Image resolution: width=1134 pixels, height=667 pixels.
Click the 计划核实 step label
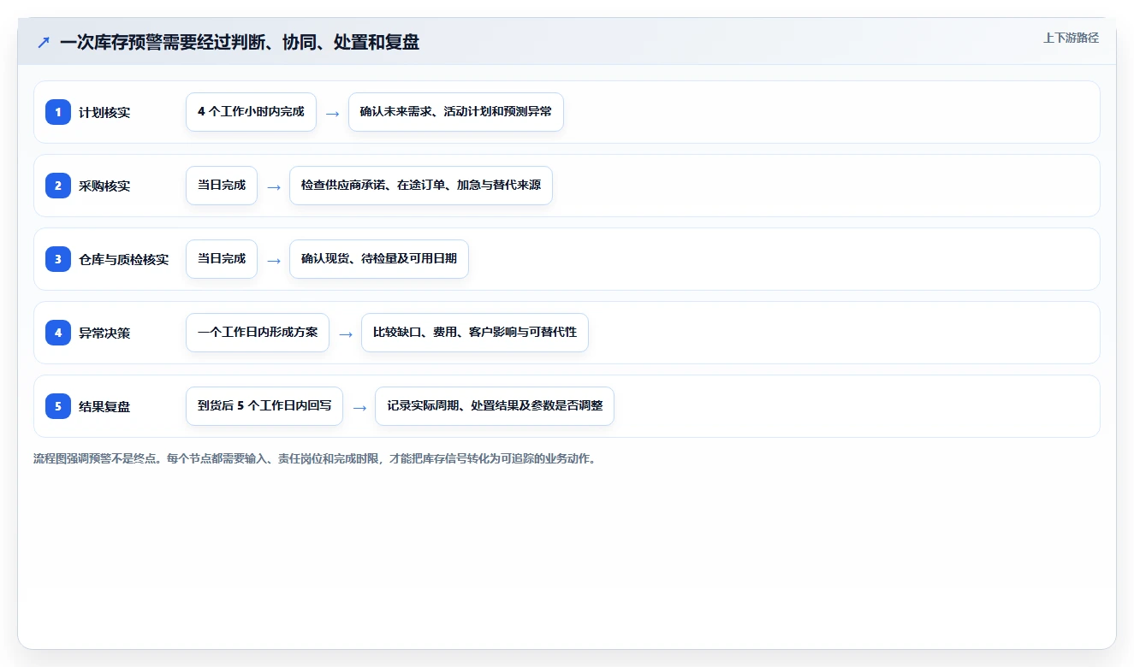pyautogui.click(x=104, y=112)
